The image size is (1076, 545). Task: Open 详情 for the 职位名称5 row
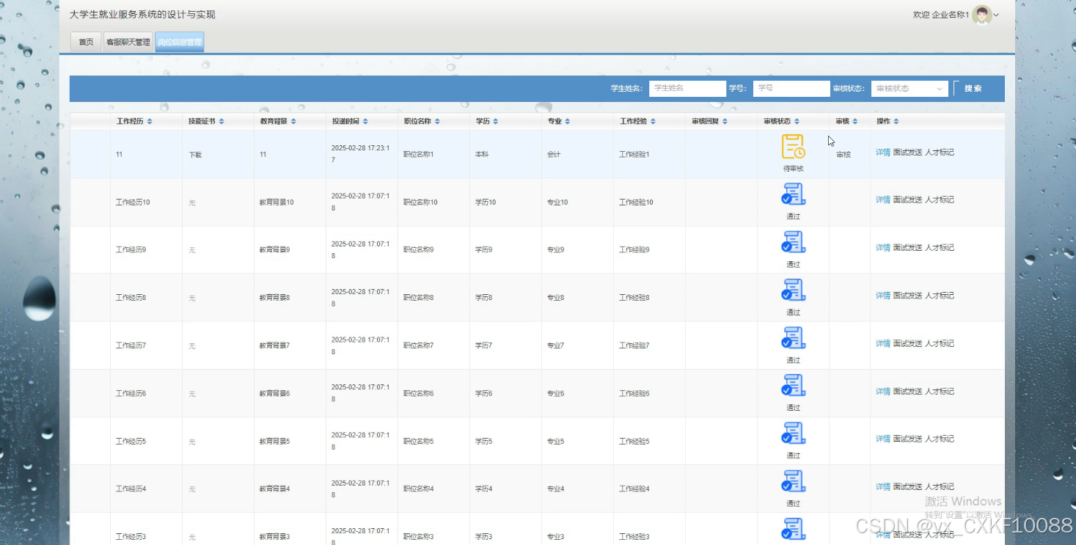coord(883,439)
